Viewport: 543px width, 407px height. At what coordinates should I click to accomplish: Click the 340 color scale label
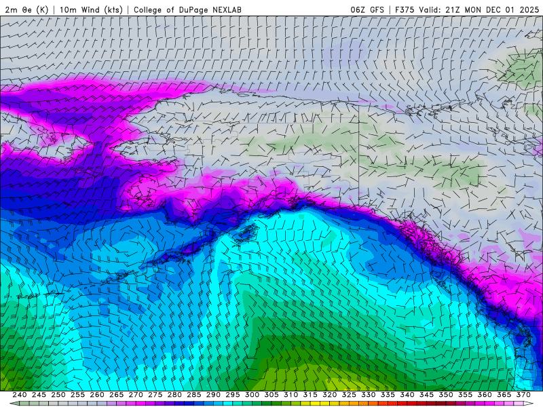tap(407, 395)
